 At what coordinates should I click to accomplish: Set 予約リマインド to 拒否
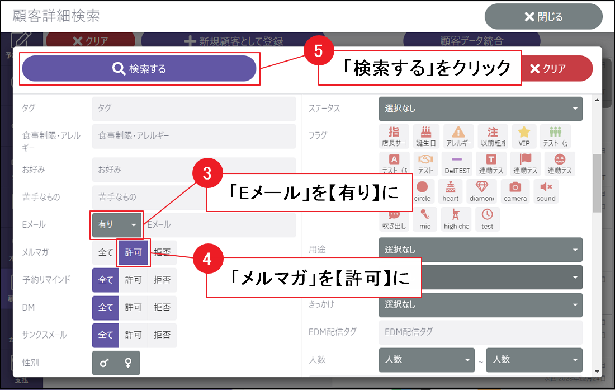pyautogui.click(x=162, y=280)
